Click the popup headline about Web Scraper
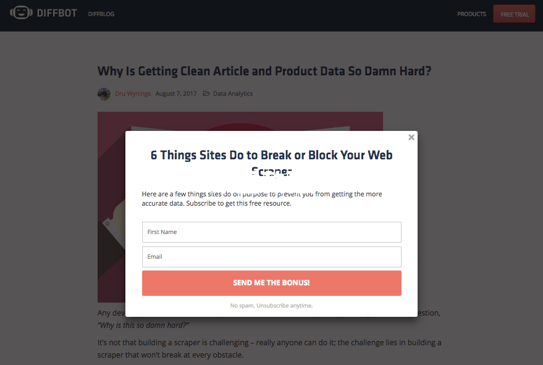 pos(272,163)
